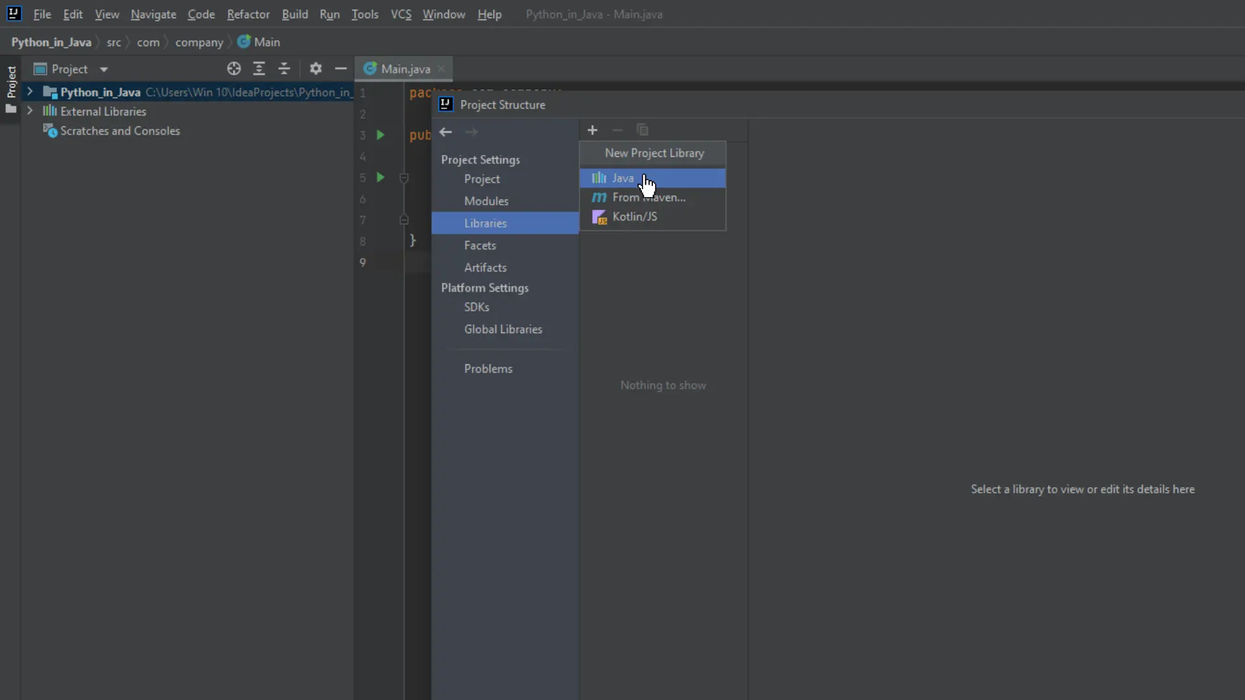Image resolution: width=1245 pixels, height=700 pixels.
Task: Click the Project Structure icon
Action: coord(445,104)
